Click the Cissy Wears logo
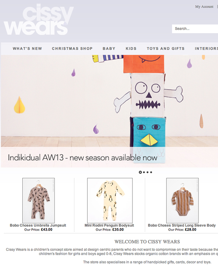This screenshot has width=218, height=266. pos(39,19)
